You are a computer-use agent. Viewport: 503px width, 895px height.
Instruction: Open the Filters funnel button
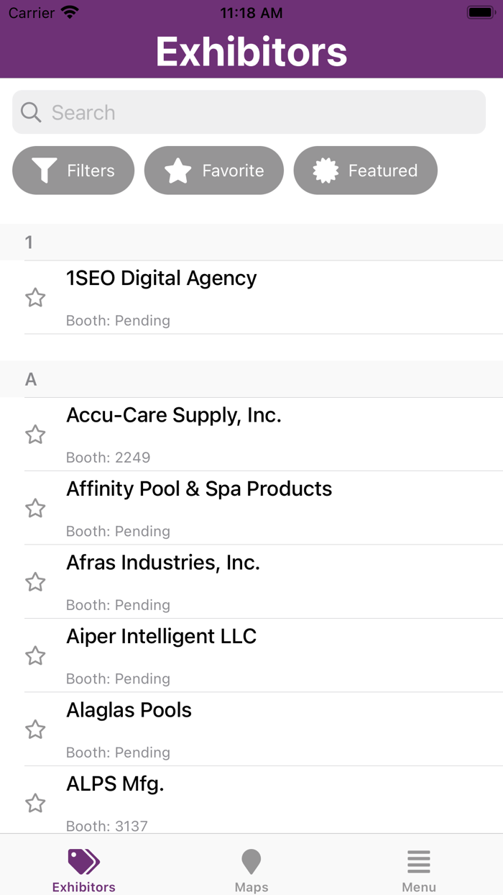tap(73, 171)
